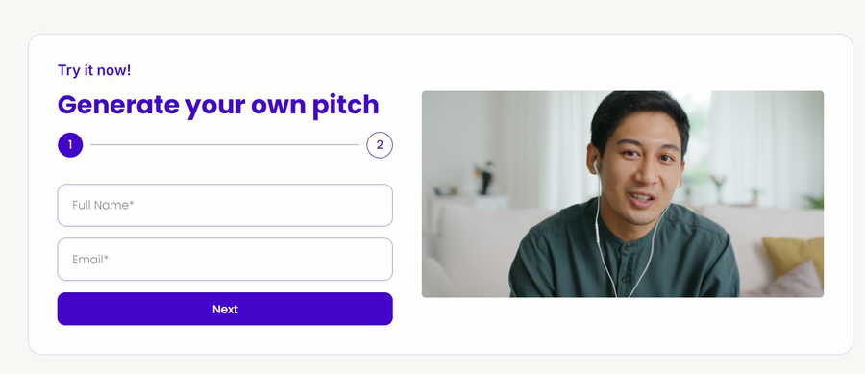The height and width of the screenshot is (374, 865).
Task: Click into the Full Name field
Action: pyautogui.click(x=225, y=205)
